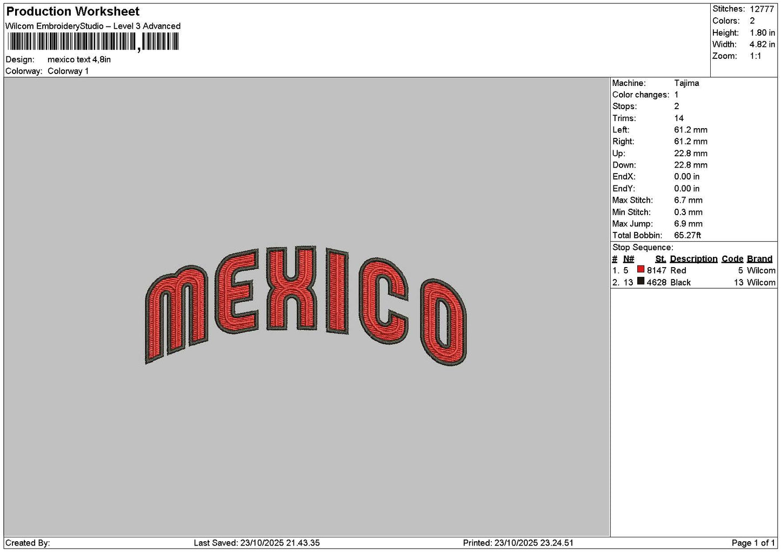Click the Width value '4.82 in'
The width and height of the screenshot is (781, 552).
pyautogui.click(x=762, y=44)
